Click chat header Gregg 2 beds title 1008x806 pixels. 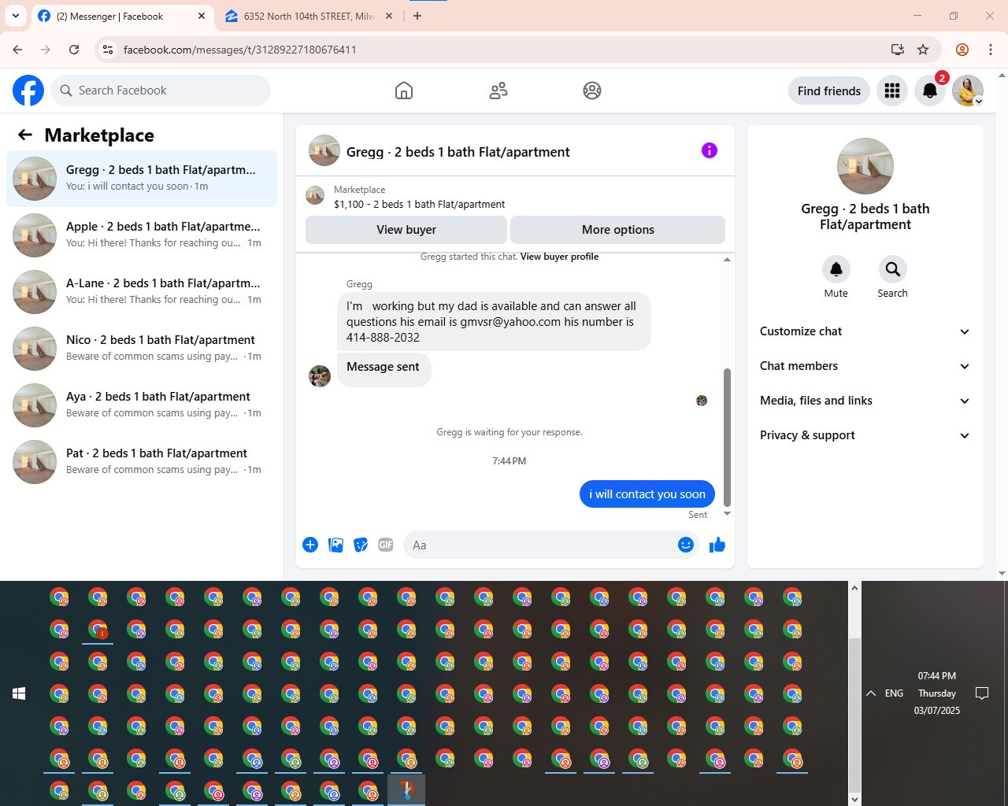458,152
